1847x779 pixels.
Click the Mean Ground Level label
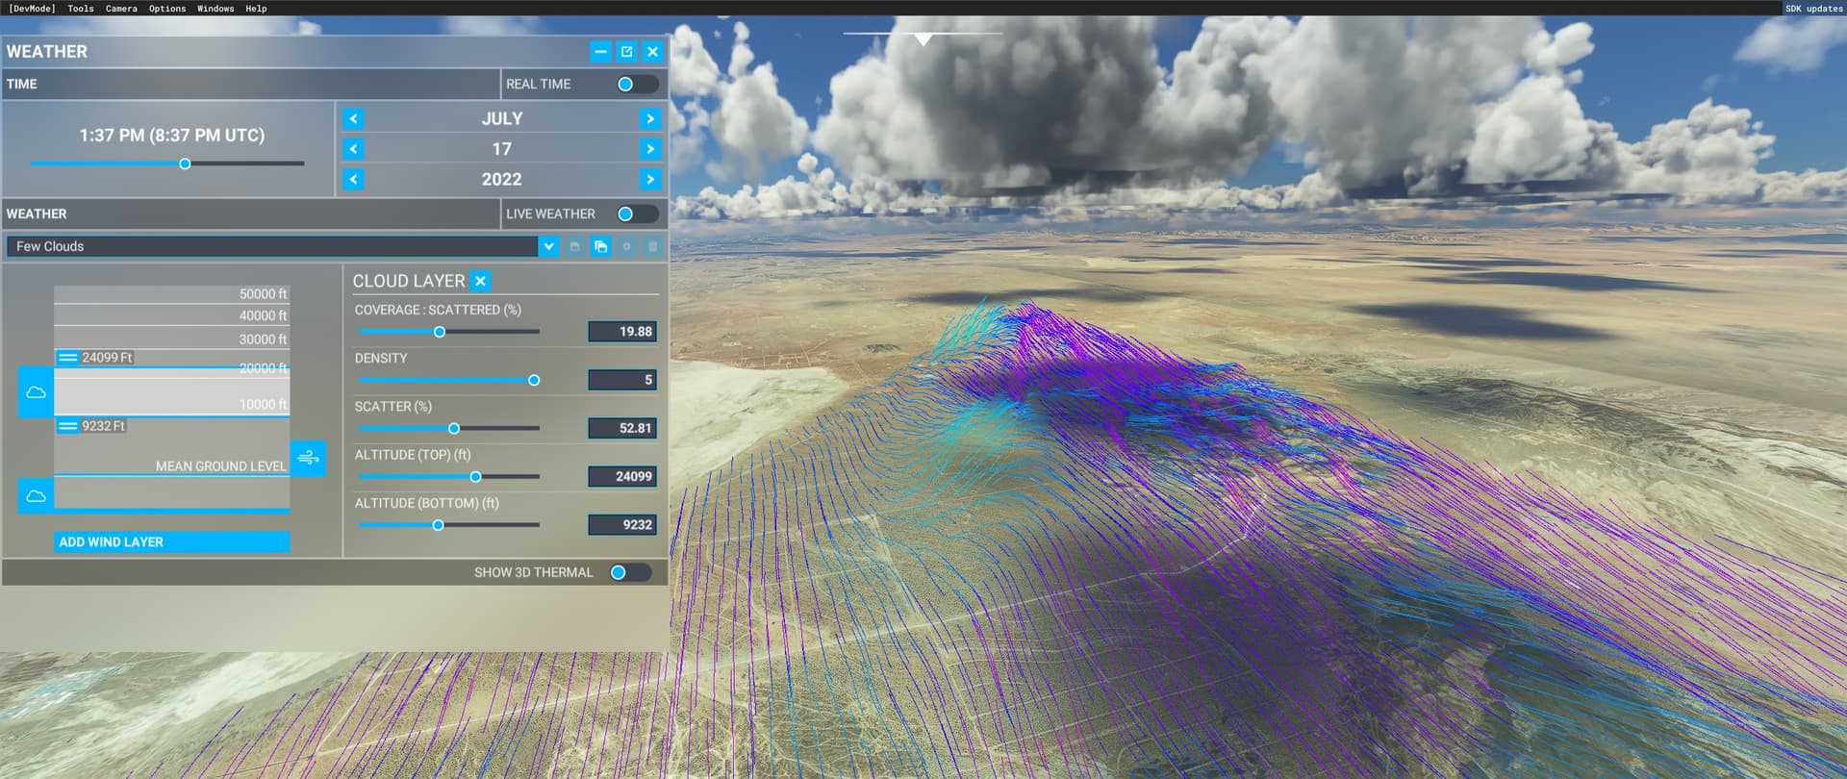221,466
